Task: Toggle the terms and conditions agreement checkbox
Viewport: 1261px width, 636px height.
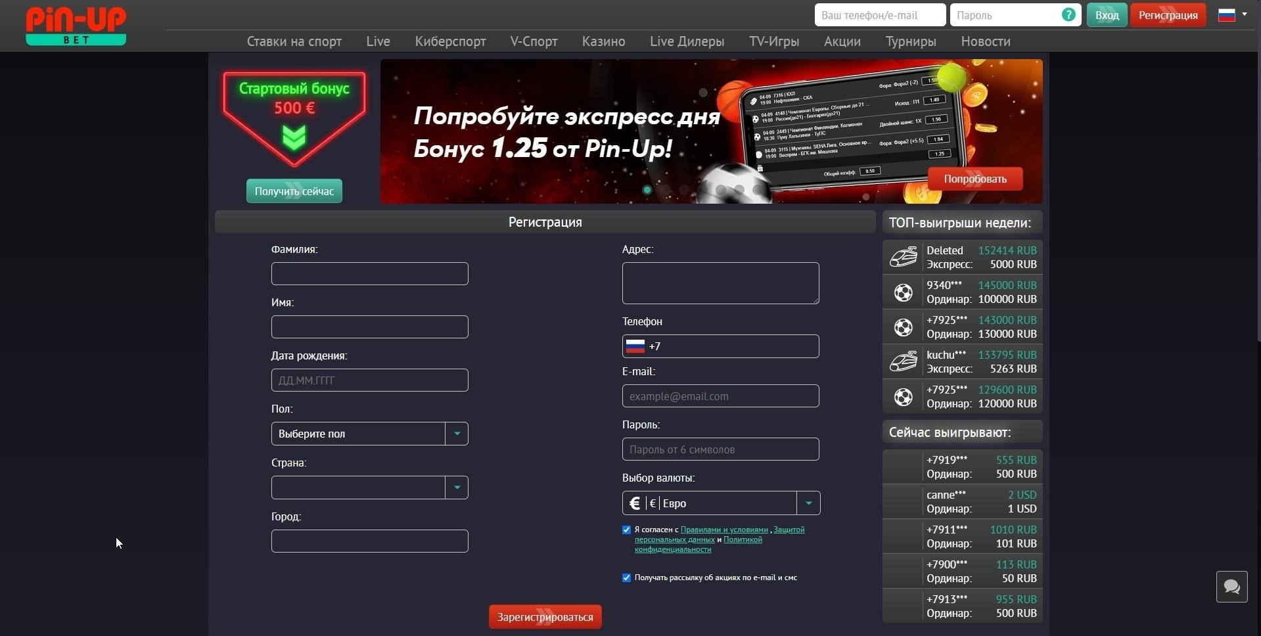Action: click(626, 530)
